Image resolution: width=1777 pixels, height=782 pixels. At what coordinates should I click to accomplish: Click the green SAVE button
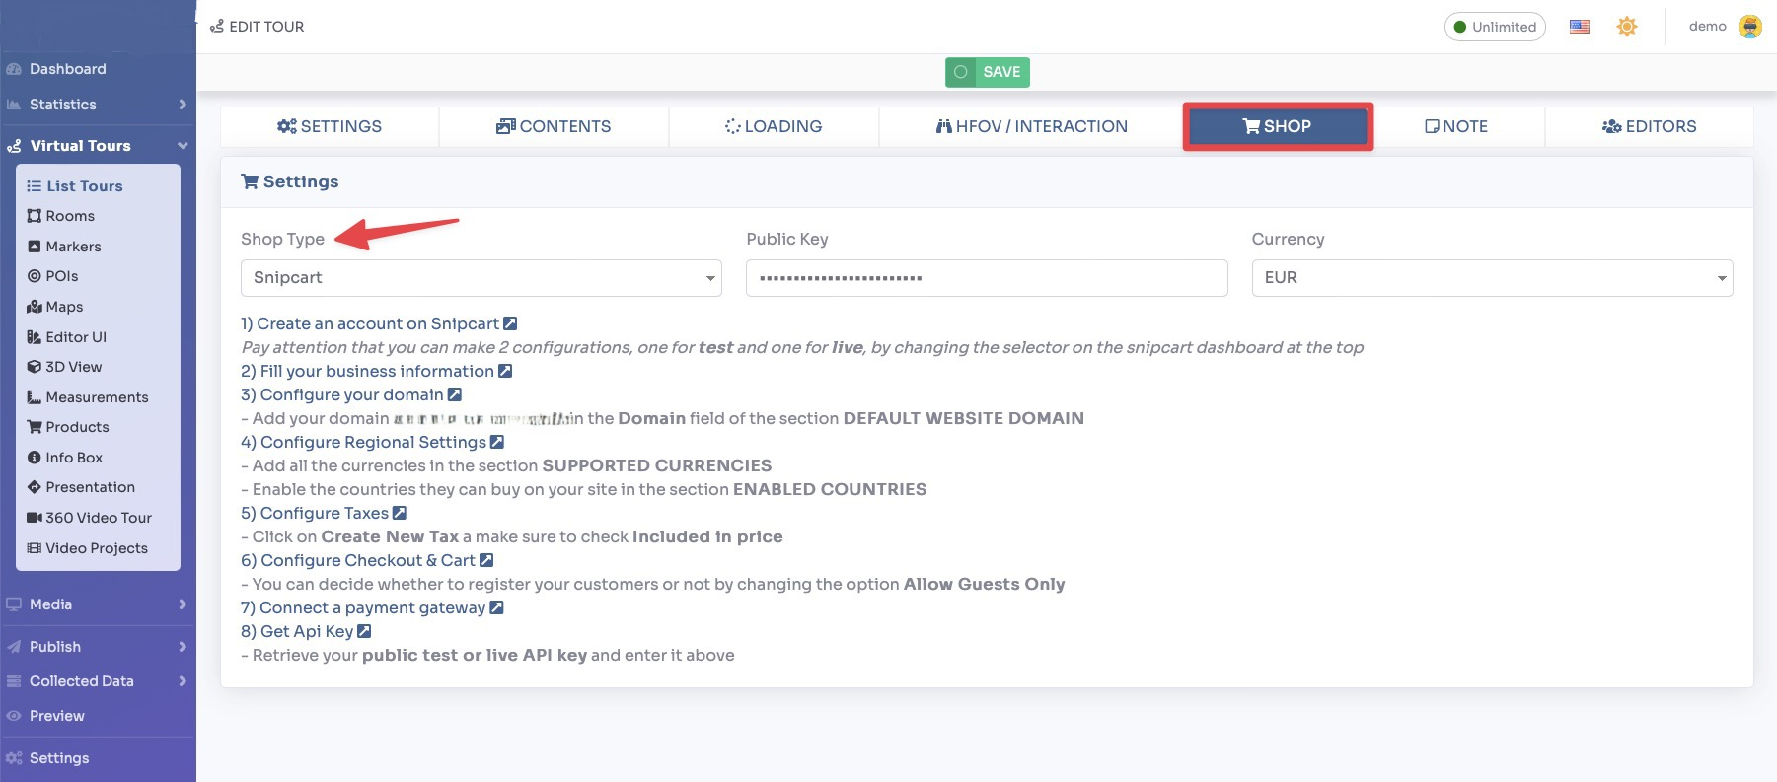[988, 72]
